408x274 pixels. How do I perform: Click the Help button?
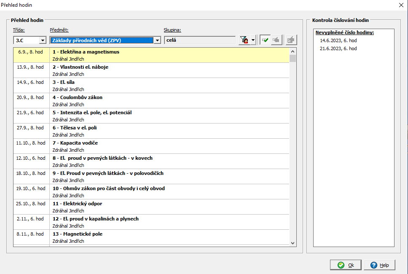click(x=379, y=265)
